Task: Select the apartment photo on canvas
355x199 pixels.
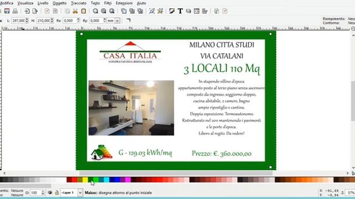Action: point(131,108)
